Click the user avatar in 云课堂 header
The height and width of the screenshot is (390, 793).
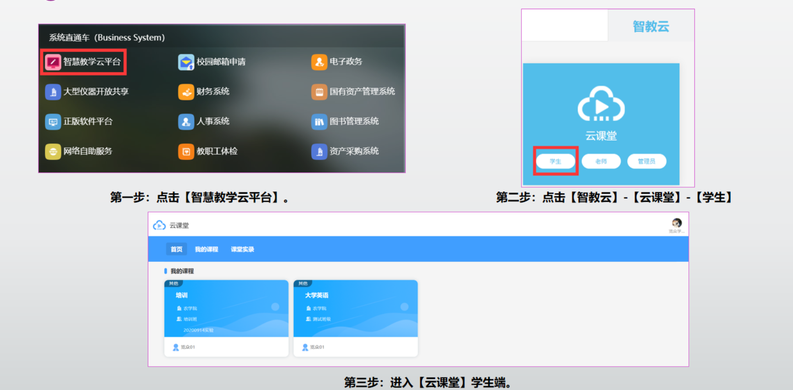[676, 223]
